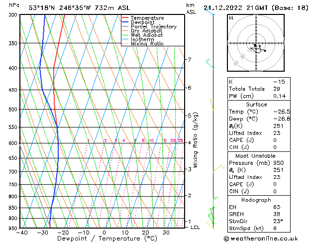The image size is (313, 242).
Task: Click the wind barb at 300 hPa
Action: click(209, 10)
